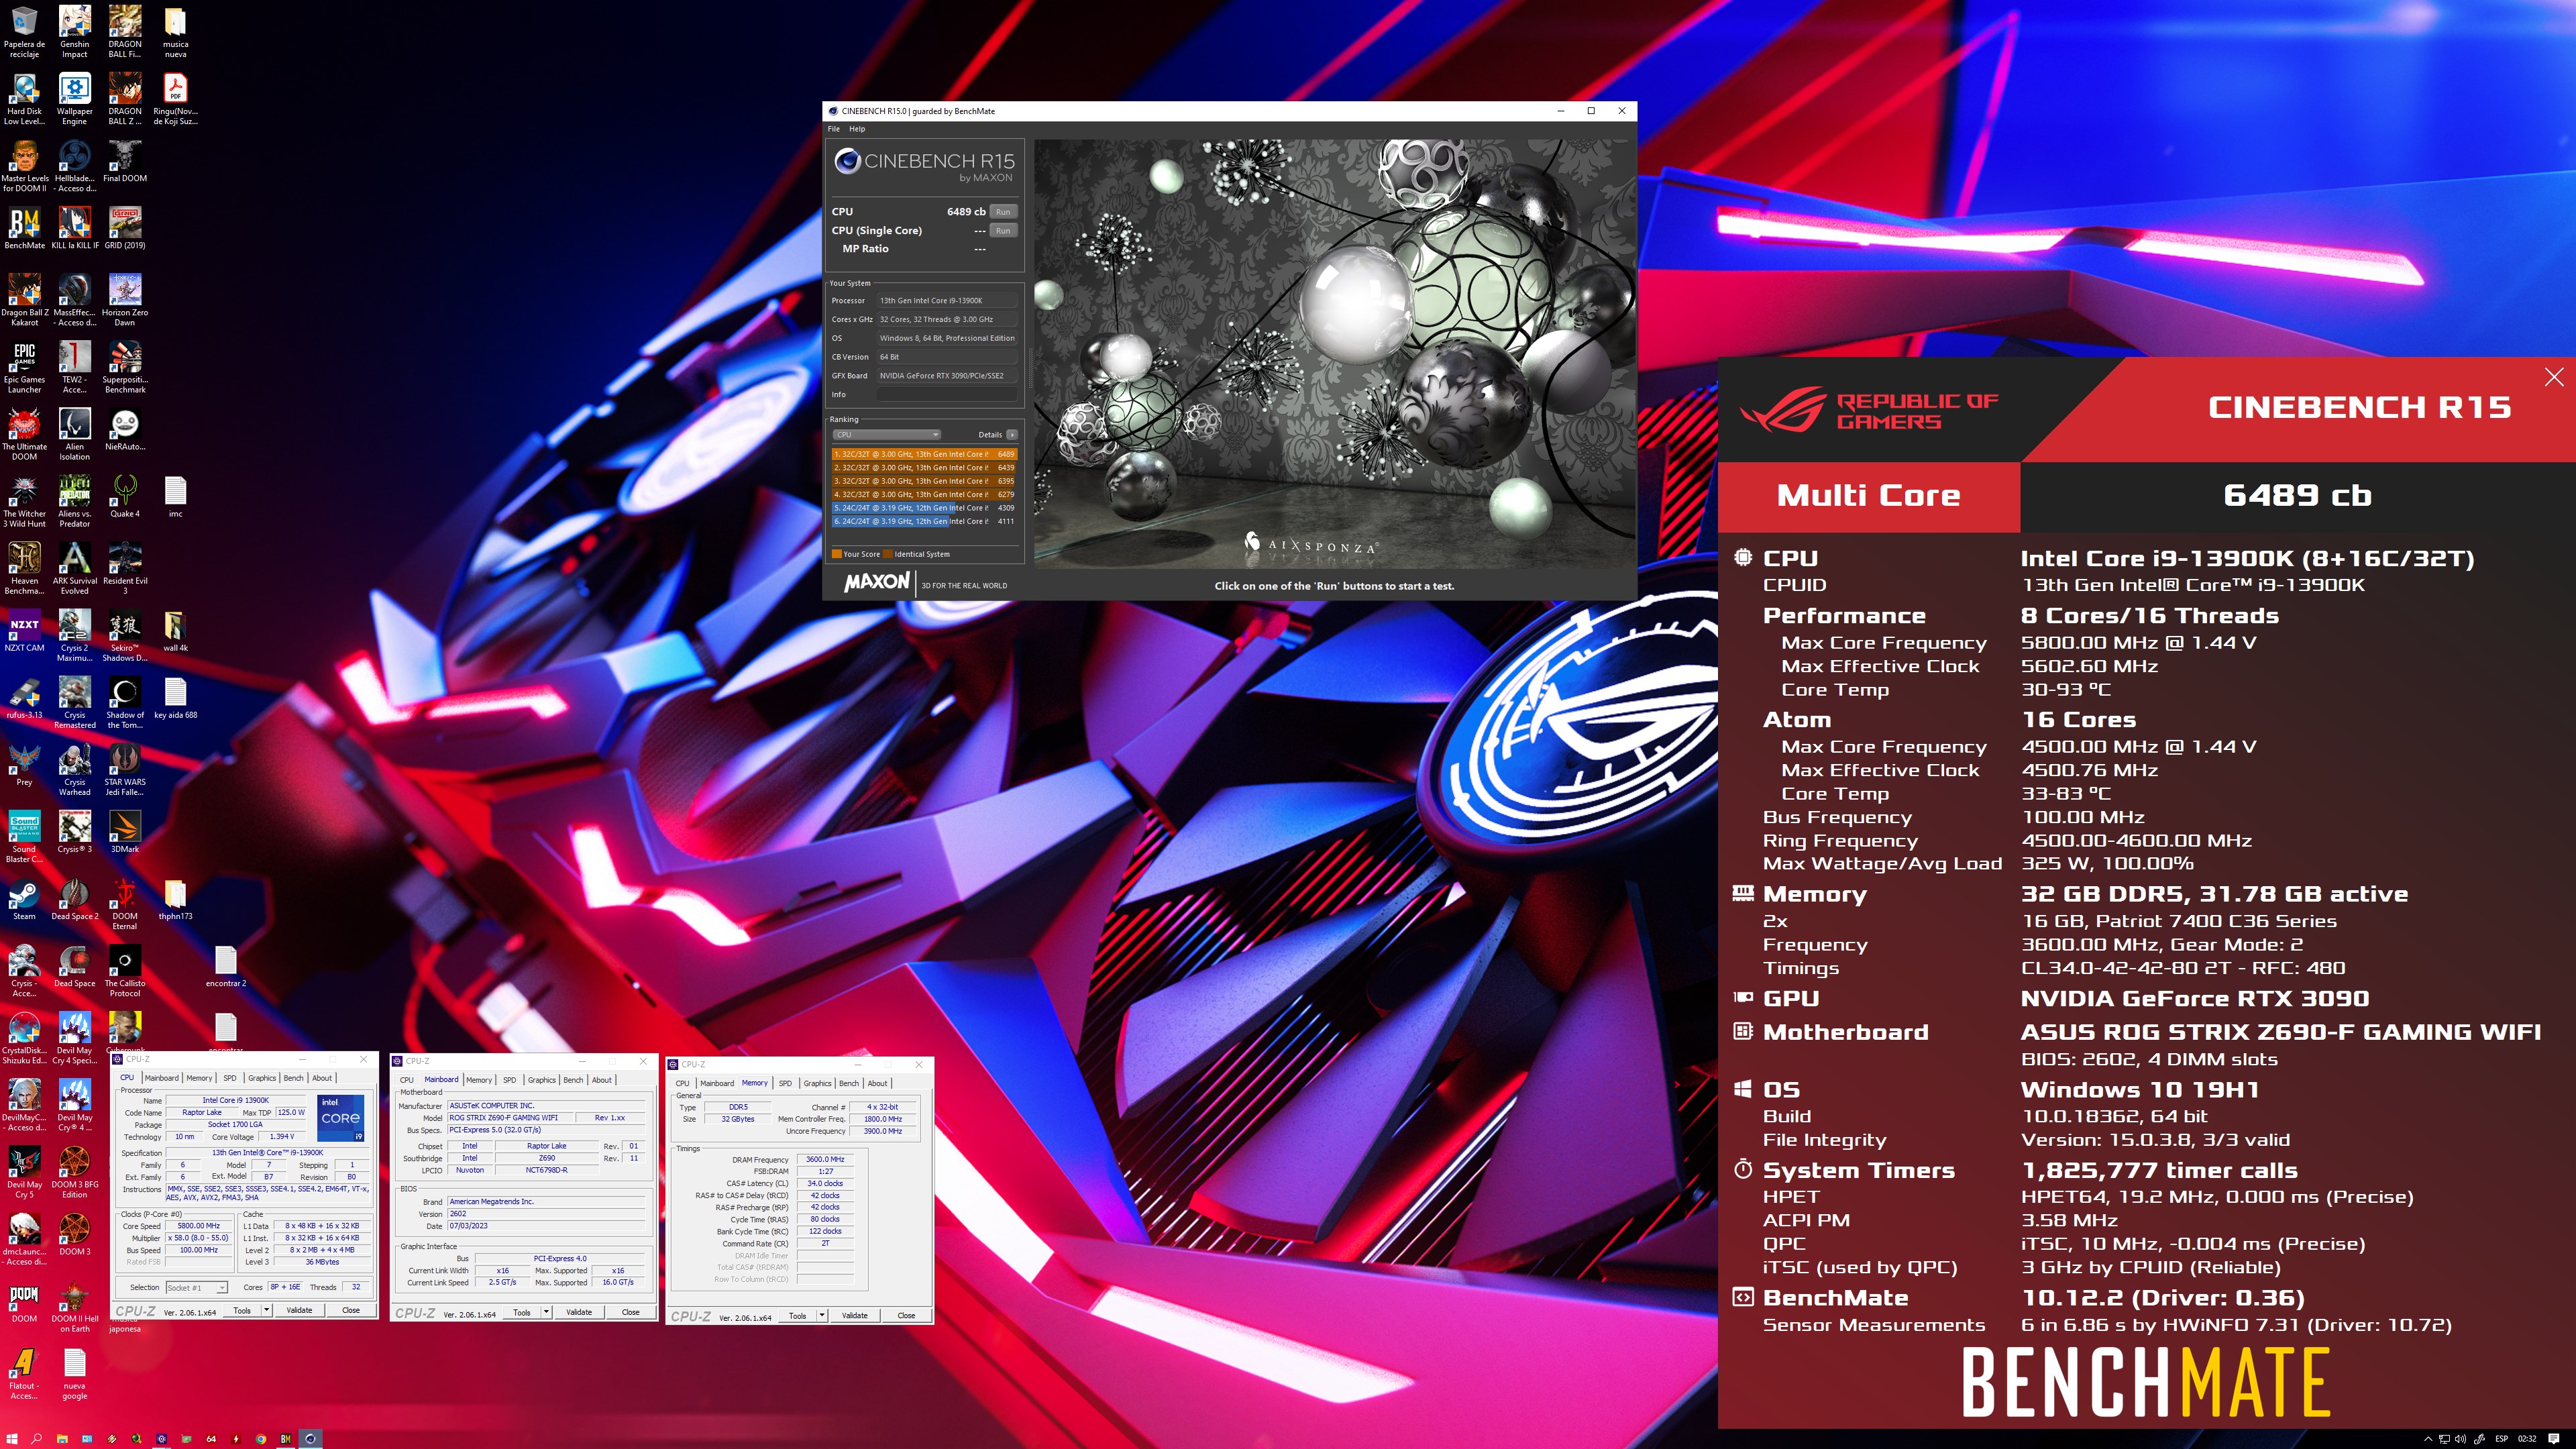The height and width of the screenshot is (1449, 2576).
Task: Select the Steam desktop icon
Action: coord(24,900)
